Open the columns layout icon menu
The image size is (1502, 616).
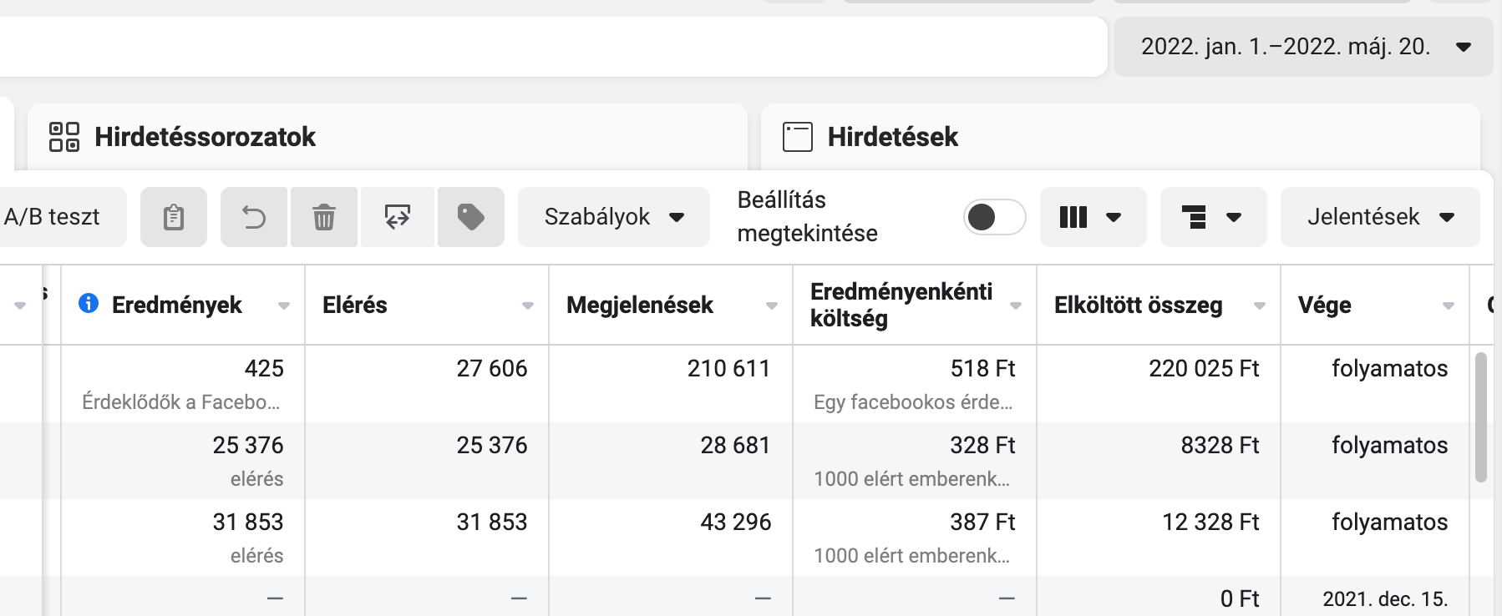tap(1093, 217)
